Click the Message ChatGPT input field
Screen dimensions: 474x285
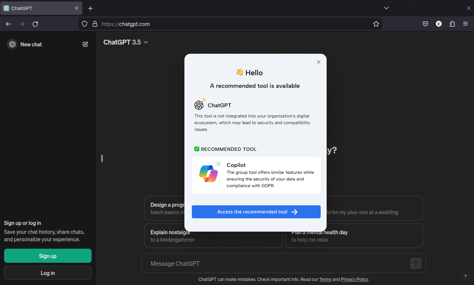coord(259,264)
